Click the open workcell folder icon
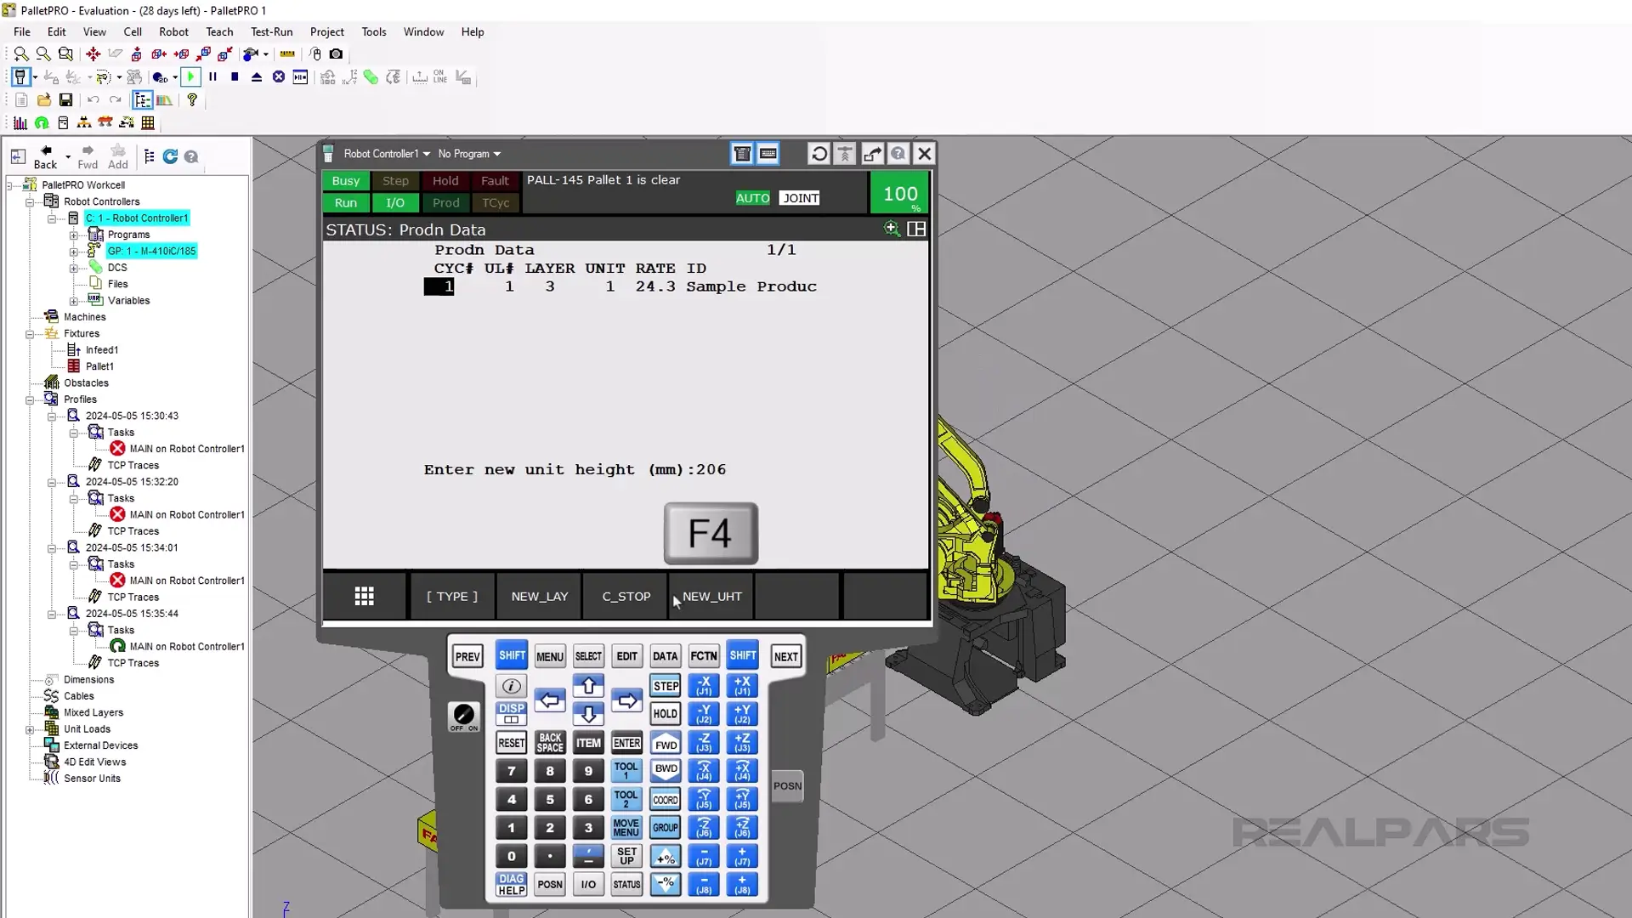This screenshot has width=1632, height=918. pyautogui.click(x=43, y=99)
